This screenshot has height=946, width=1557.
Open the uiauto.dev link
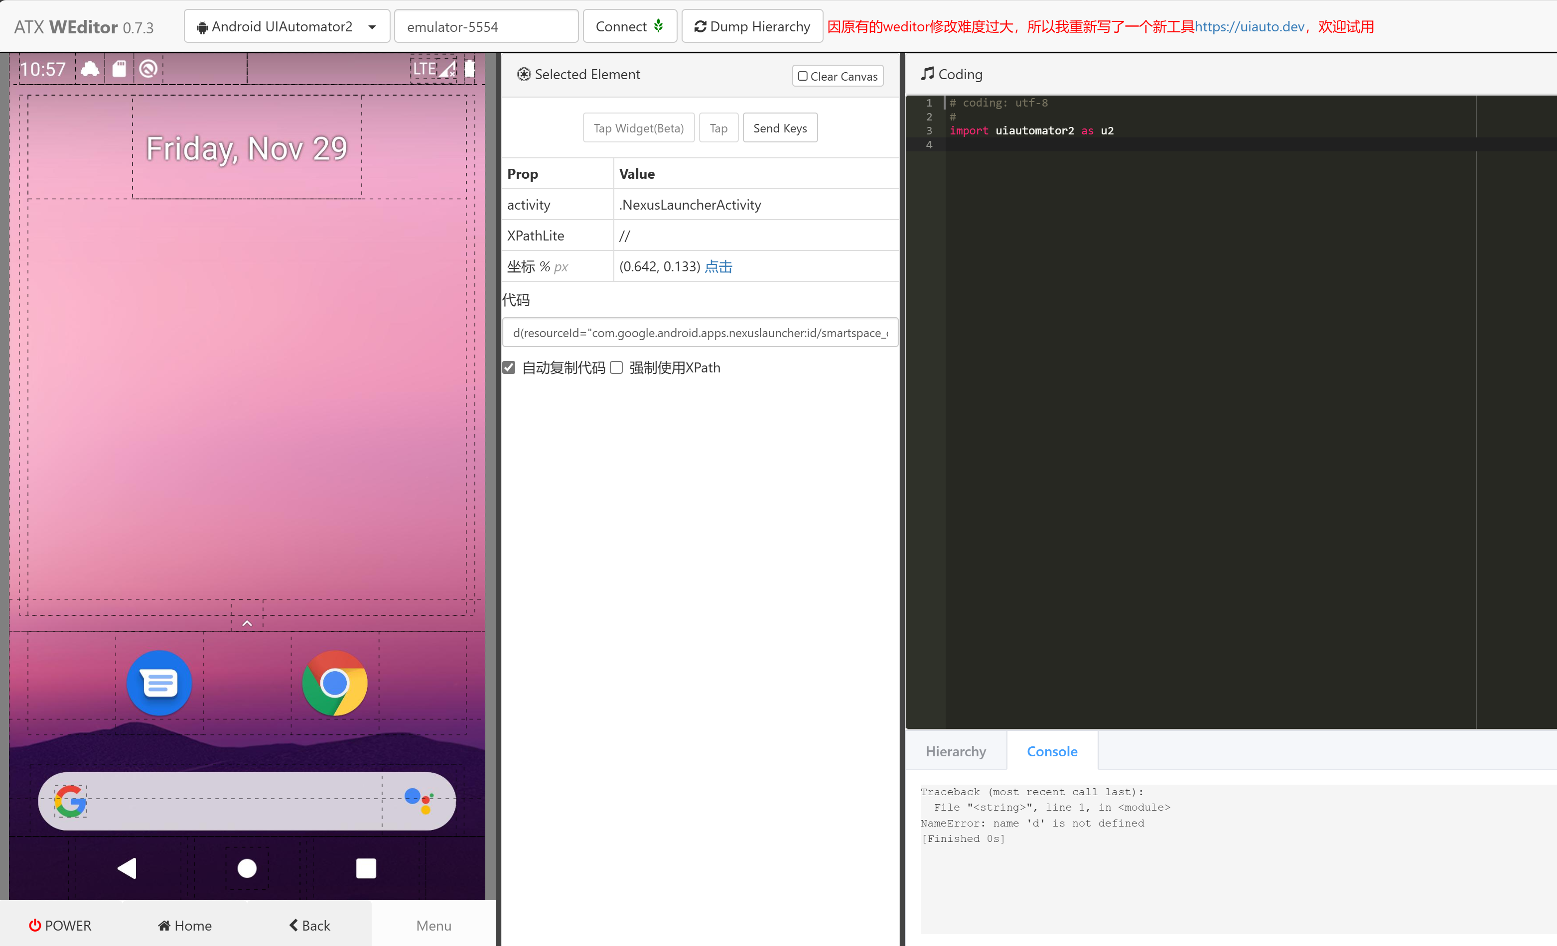pos(1249,26)
